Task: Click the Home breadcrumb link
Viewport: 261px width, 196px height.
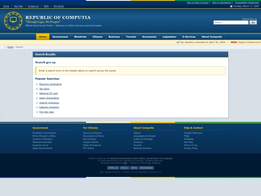Action: [x=10, y=47]
